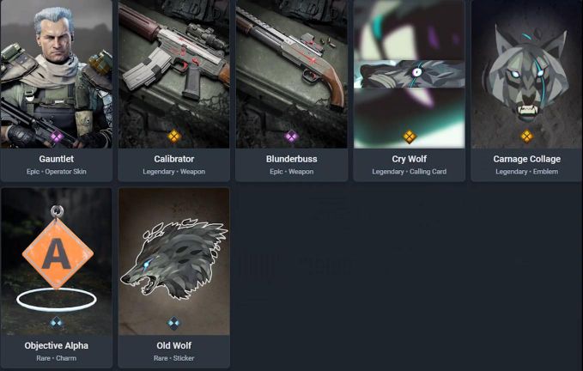583x371 pixels.
Task: Click the gold rarity icon on Carnage Collage
Action: click(x=526, y=137)
